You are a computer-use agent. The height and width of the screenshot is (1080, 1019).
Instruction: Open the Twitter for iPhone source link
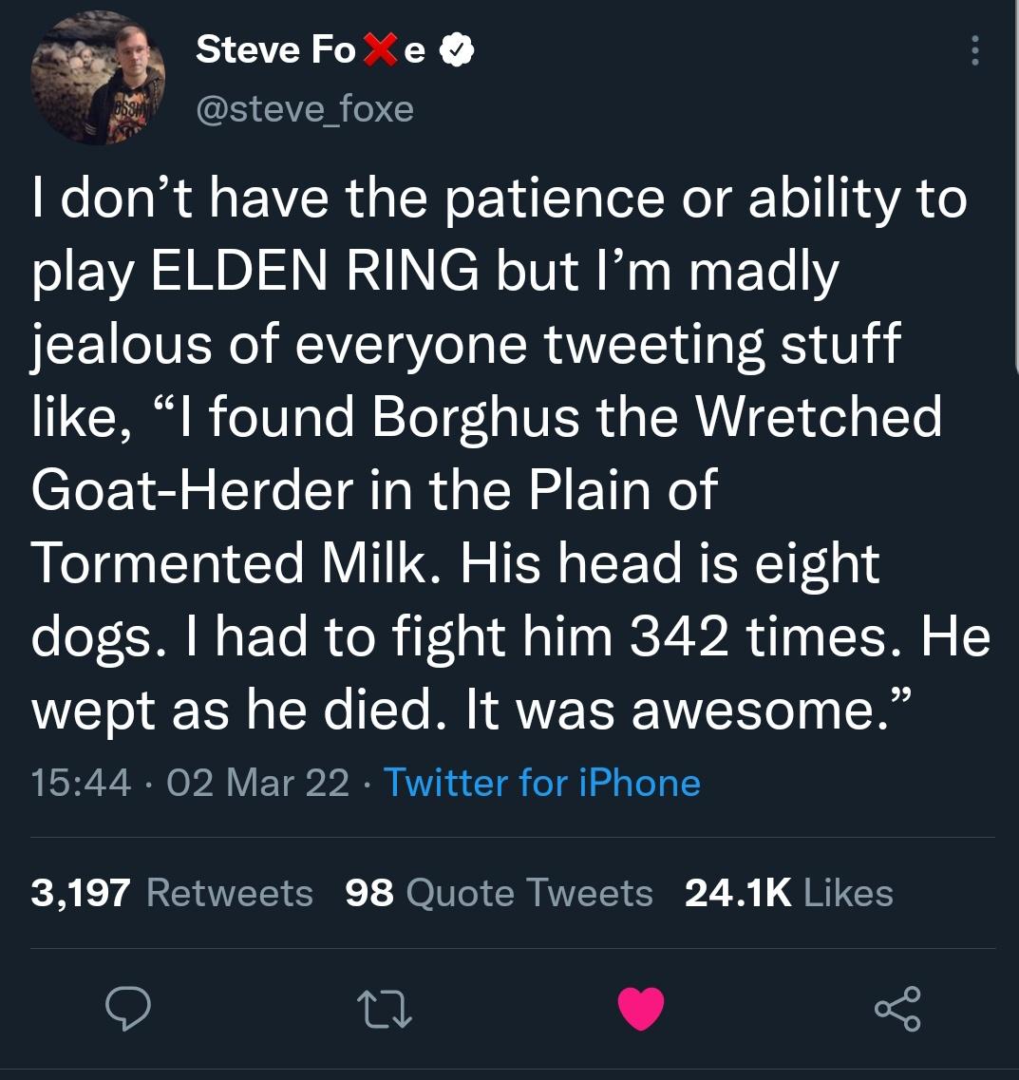(542, 783)
